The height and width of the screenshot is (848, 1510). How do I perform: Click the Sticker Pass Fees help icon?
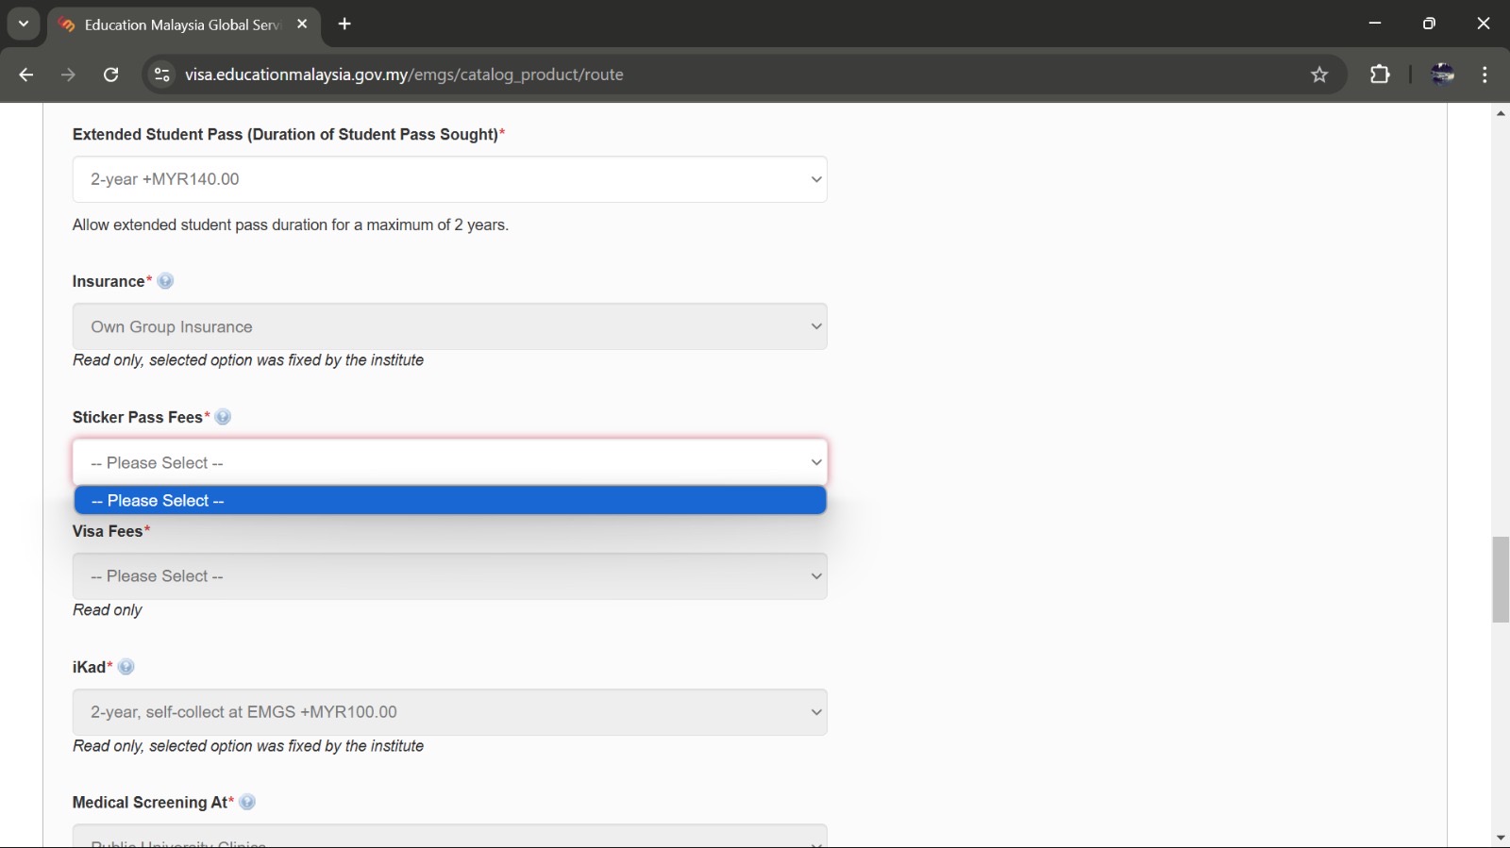(223, 417)
